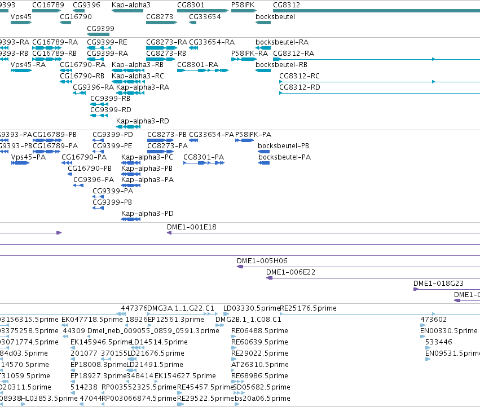
Task: Select the P58IPK gene label
Action: pos(243,5)
